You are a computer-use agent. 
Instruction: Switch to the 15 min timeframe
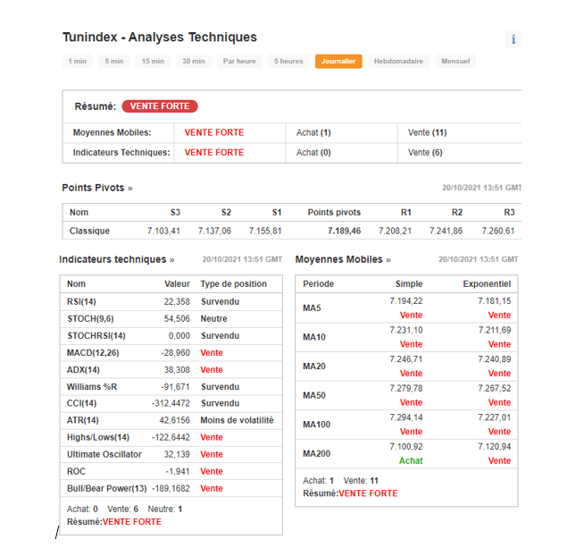(x=153, y=62)
